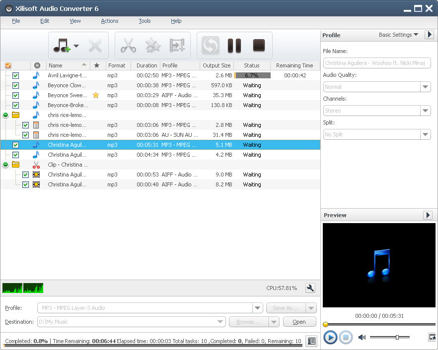The image size is (438, 350).
Task: Click the Add File music note icon
Action: [63, 45]
